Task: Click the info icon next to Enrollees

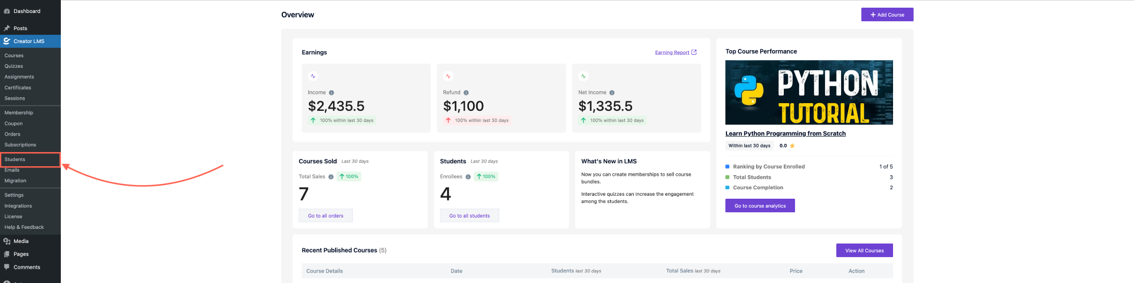Action: 468,177
